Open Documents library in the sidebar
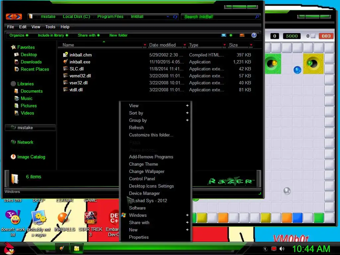 pos(32,91)
